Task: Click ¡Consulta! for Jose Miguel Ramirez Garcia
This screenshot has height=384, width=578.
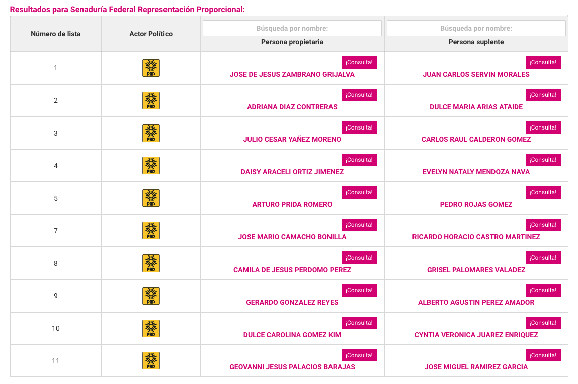Action: click(x=543, y=355)
